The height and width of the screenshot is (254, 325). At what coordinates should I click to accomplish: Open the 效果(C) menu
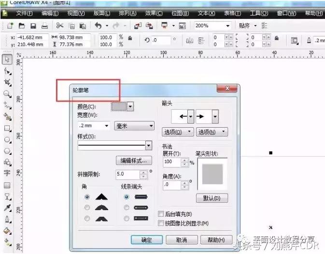pos(154,13)
